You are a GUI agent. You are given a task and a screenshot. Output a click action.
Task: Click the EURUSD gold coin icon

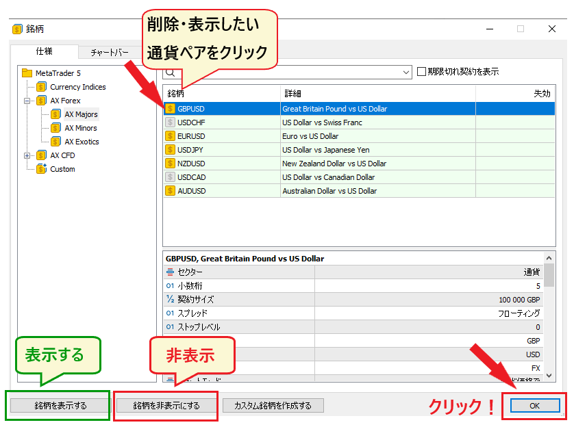coord(170,136)
